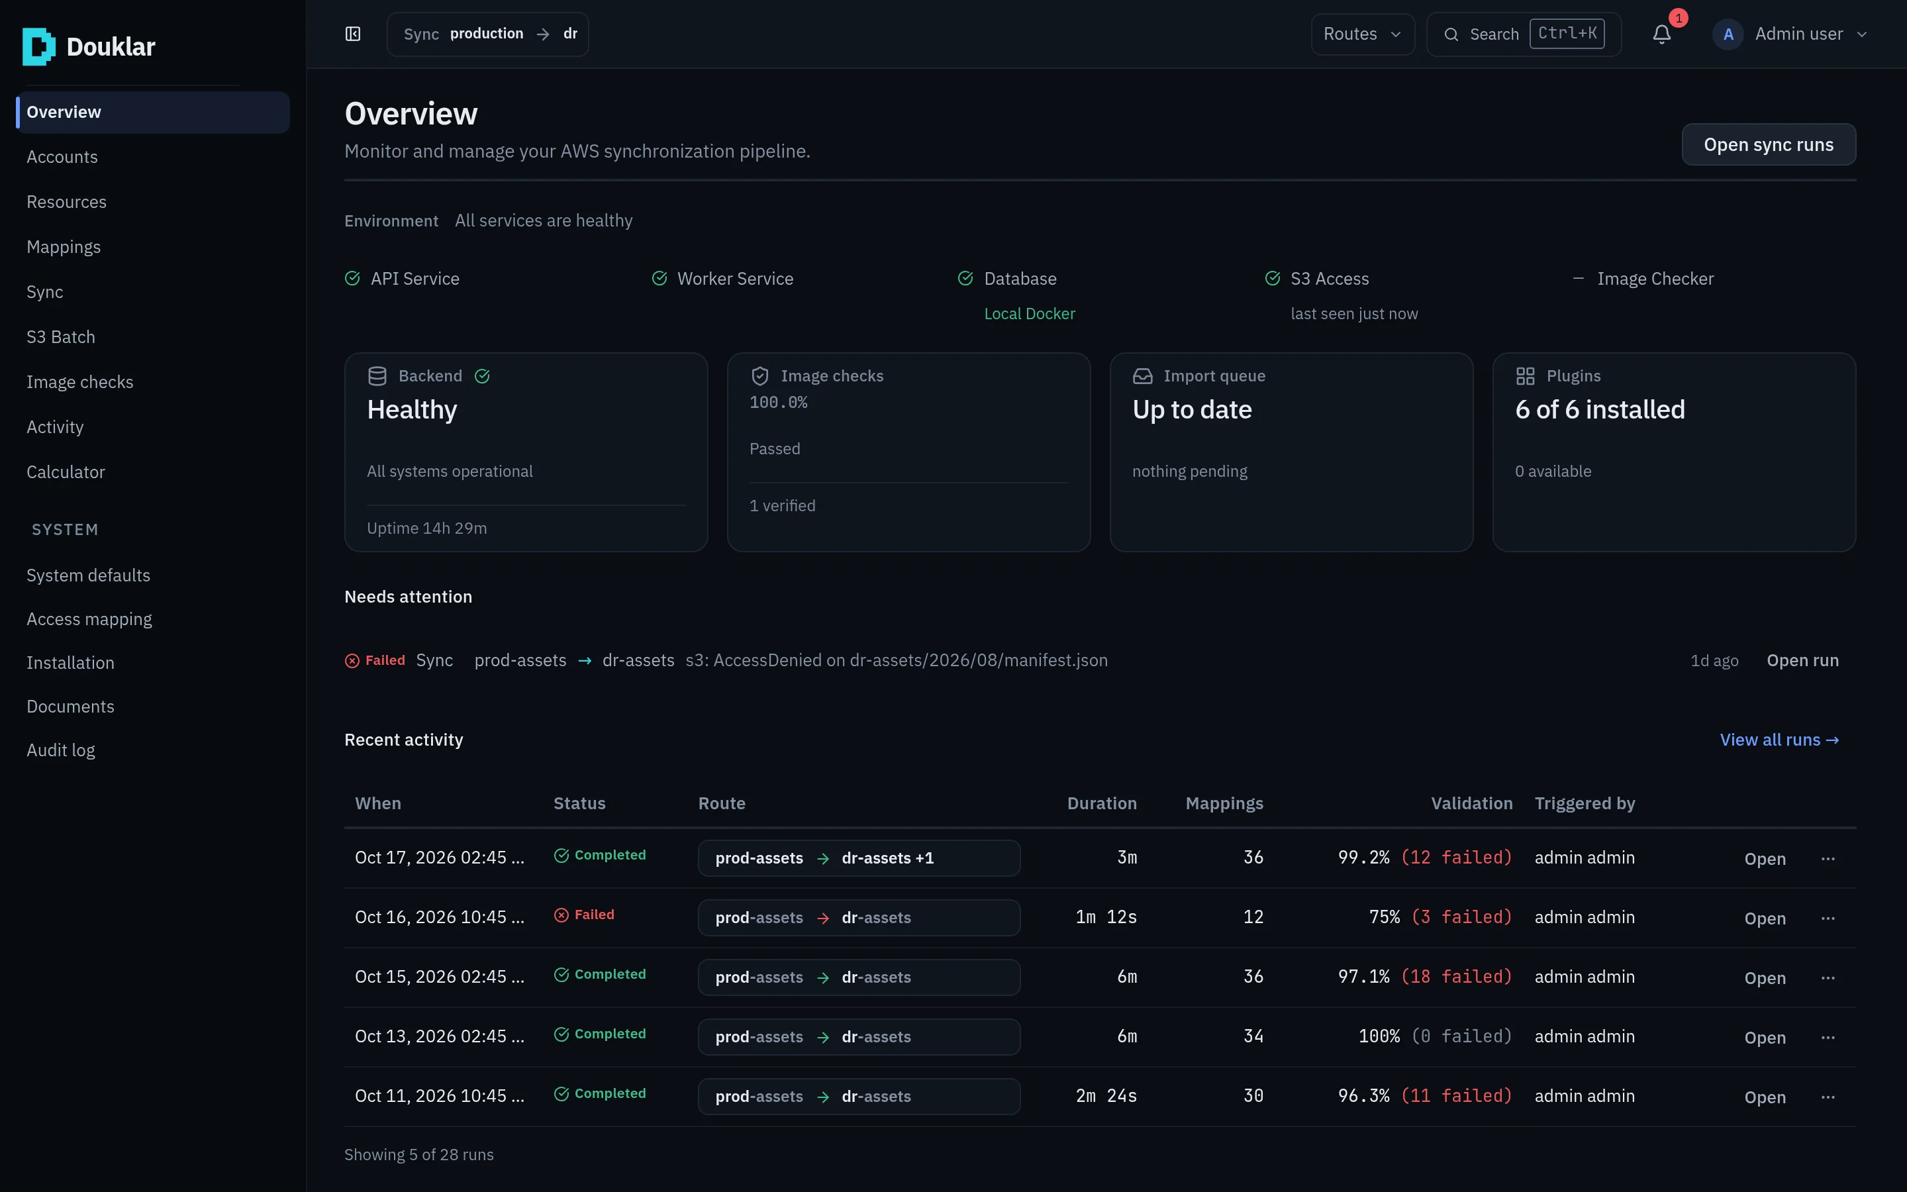Open the Sync production to dr selector

(488, 34)
